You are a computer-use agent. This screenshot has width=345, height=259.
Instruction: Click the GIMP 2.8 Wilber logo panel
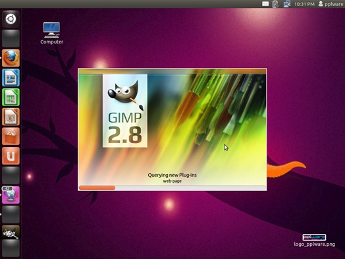click(x=125, y=111)
